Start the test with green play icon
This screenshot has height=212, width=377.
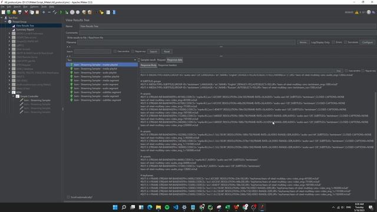61,12
